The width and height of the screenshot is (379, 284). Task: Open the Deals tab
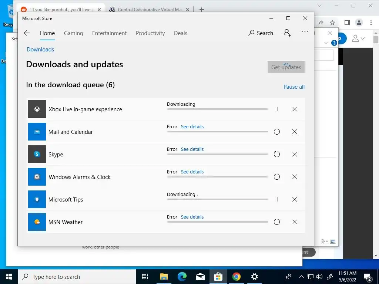pos(181,33)
